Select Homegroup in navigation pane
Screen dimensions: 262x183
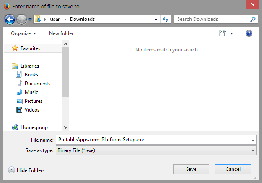coord(34,127)
